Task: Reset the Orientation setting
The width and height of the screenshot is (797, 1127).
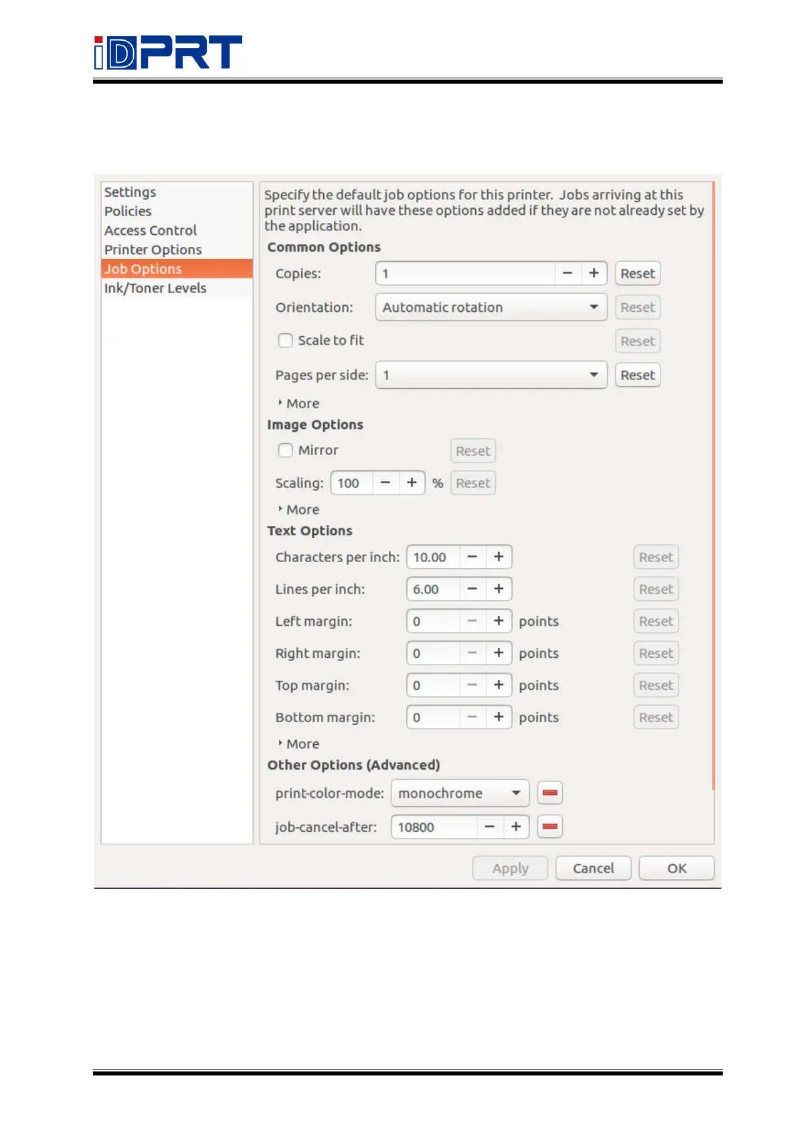Action: coord(638,307)
